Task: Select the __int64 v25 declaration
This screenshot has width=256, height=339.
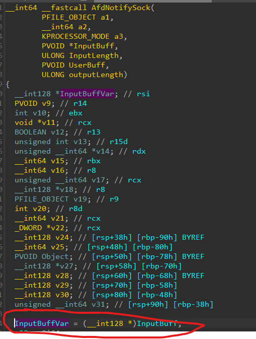Action: tap(41, 247)
